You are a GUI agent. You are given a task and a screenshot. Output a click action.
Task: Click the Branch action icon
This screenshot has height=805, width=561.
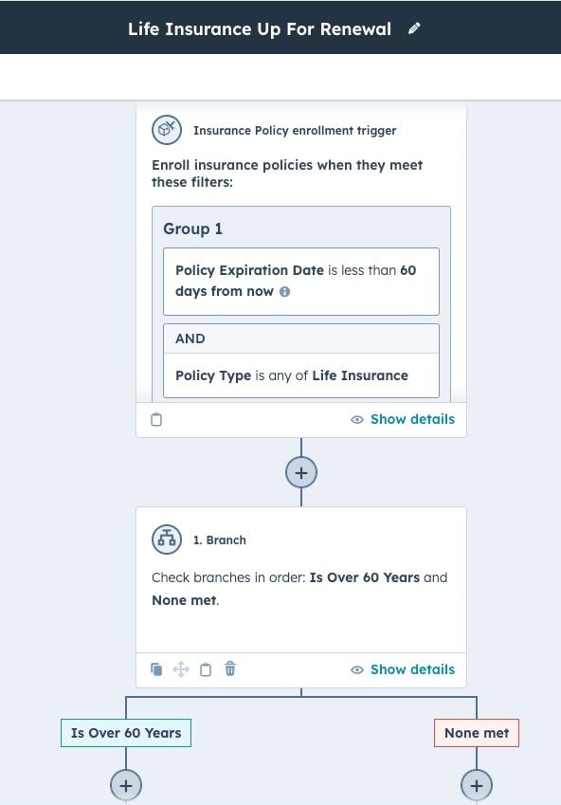click(166, 540)
